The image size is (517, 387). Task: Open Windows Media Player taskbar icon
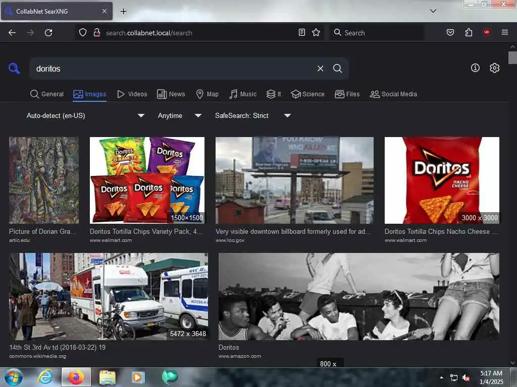click(138, 377)
